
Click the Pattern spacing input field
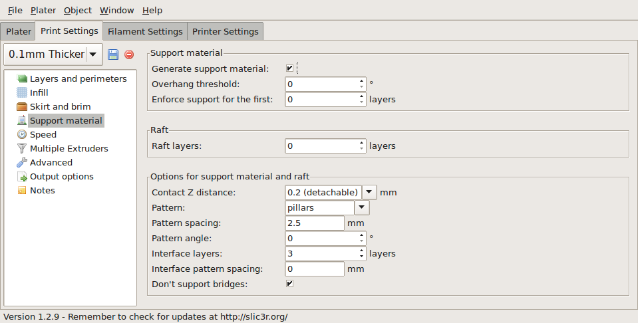(x=315, y=223)
